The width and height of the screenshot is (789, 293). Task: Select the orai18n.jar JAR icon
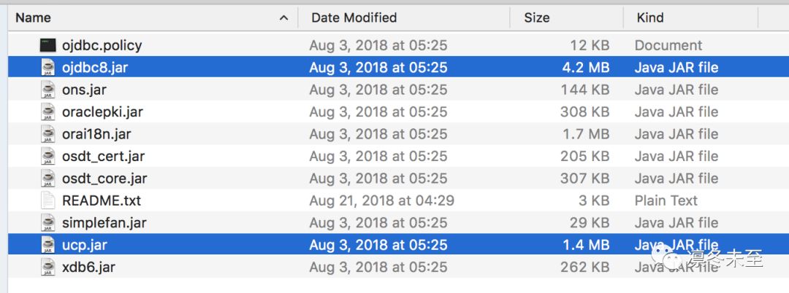(x=48, y=134)
